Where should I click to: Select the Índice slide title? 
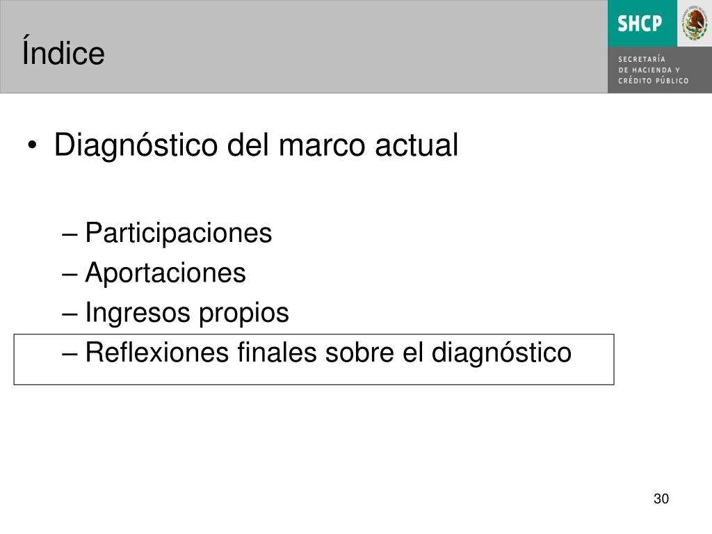63,52
